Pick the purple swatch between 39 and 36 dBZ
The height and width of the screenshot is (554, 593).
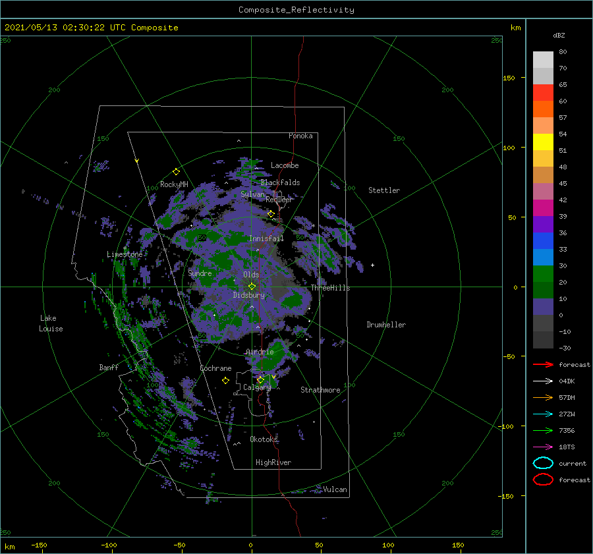543,225
